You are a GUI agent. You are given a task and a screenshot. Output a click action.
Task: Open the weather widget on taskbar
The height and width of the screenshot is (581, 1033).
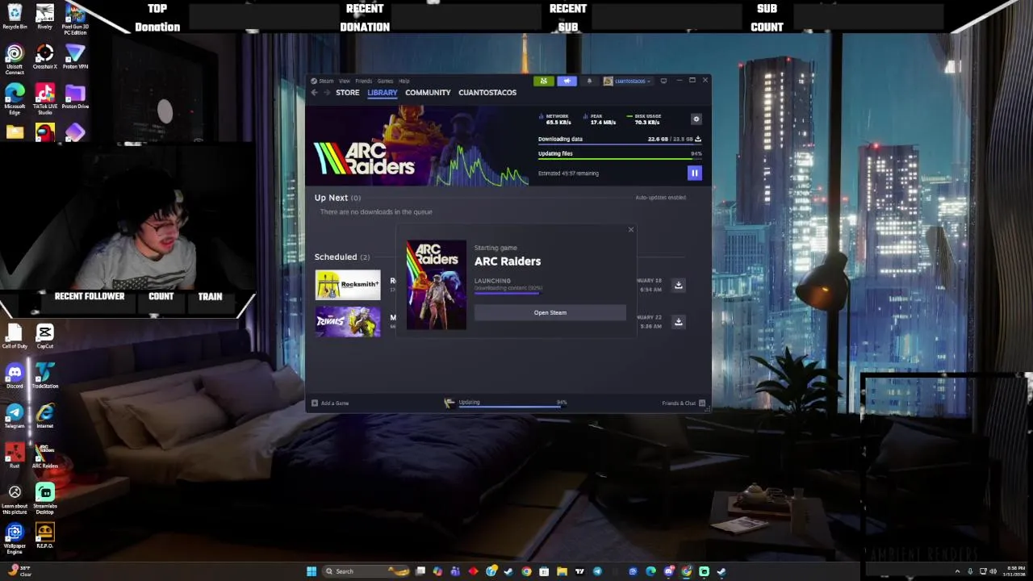tap(19, 571)
